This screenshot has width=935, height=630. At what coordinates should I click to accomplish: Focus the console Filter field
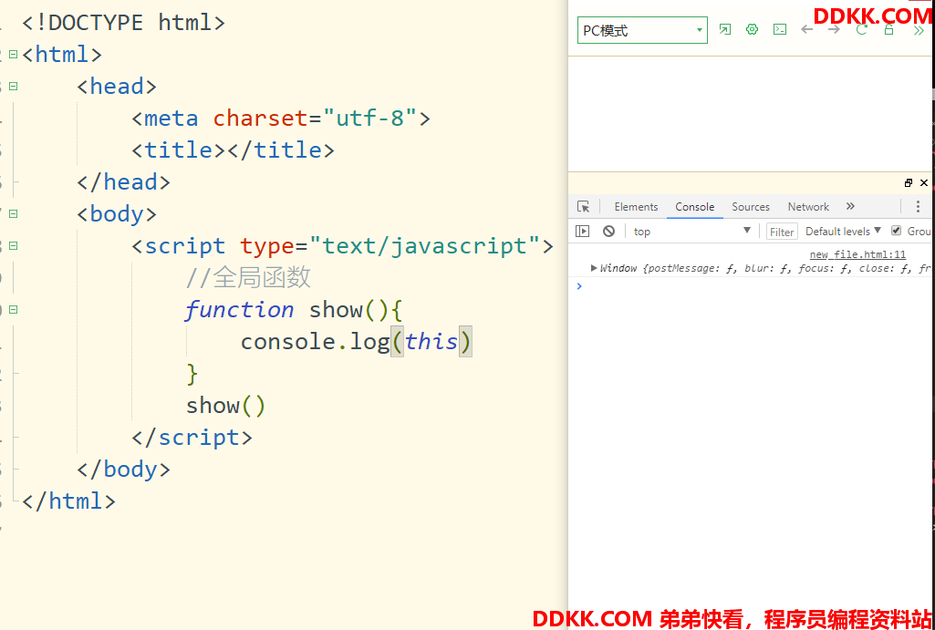782,232
